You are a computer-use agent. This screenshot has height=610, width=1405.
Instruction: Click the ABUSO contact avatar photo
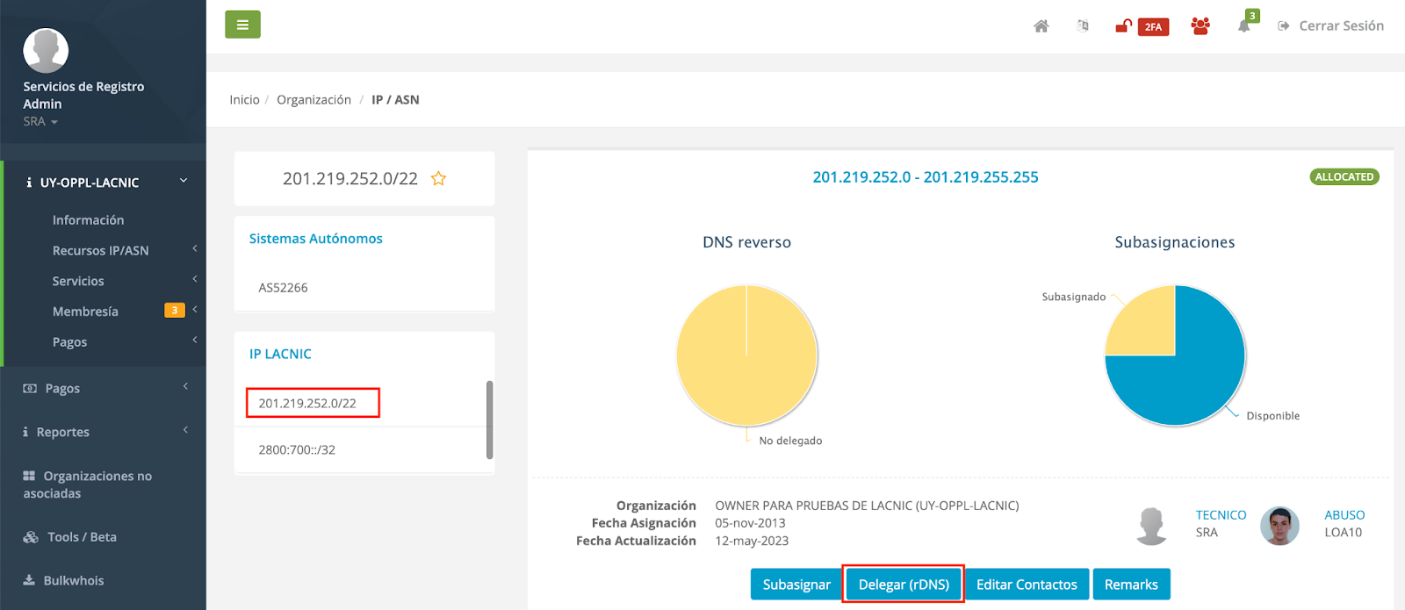pos(1279,526)
